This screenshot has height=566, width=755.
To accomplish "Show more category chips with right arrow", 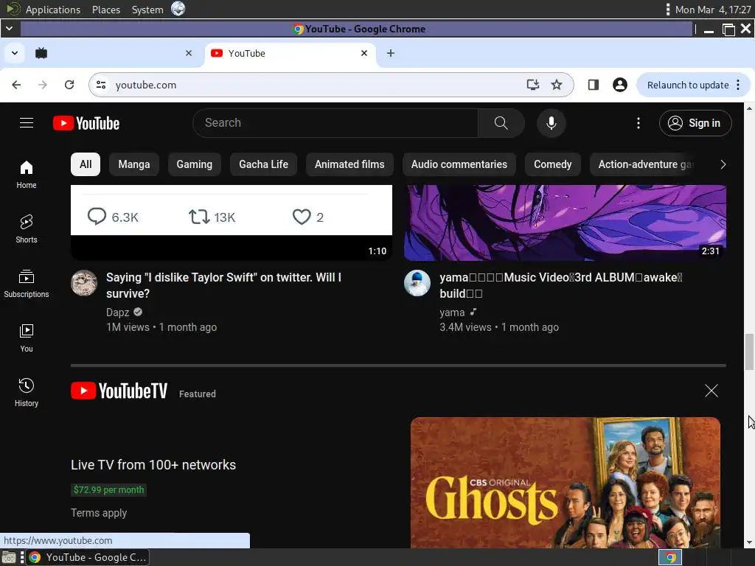I will pos(723,164).
